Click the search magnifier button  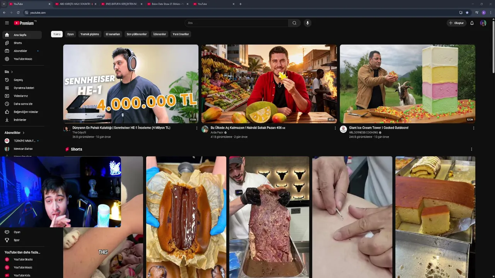(x=294, y=23)
